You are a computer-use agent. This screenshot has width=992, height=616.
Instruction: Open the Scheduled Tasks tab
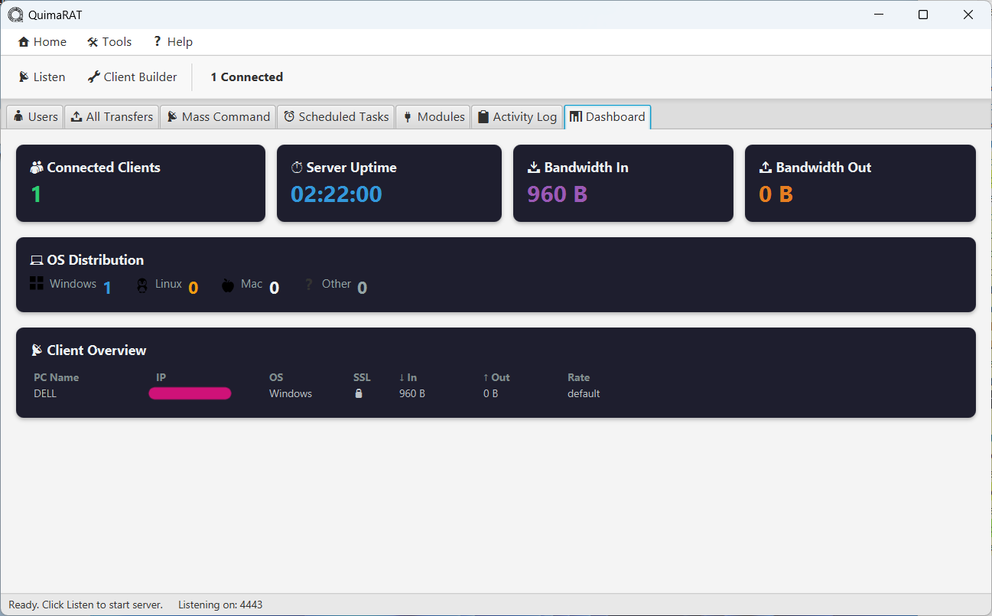click(x=336, y=116)
